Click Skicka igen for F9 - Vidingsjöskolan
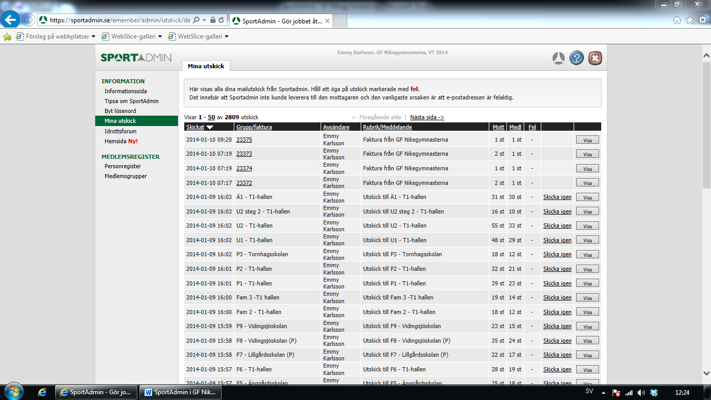Screen dimensions: 711x400 557,326
